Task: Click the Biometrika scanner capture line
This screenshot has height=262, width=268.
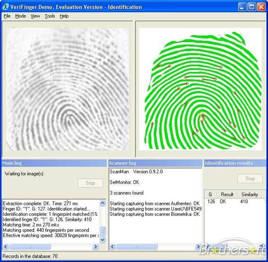Action: (154, 214)
